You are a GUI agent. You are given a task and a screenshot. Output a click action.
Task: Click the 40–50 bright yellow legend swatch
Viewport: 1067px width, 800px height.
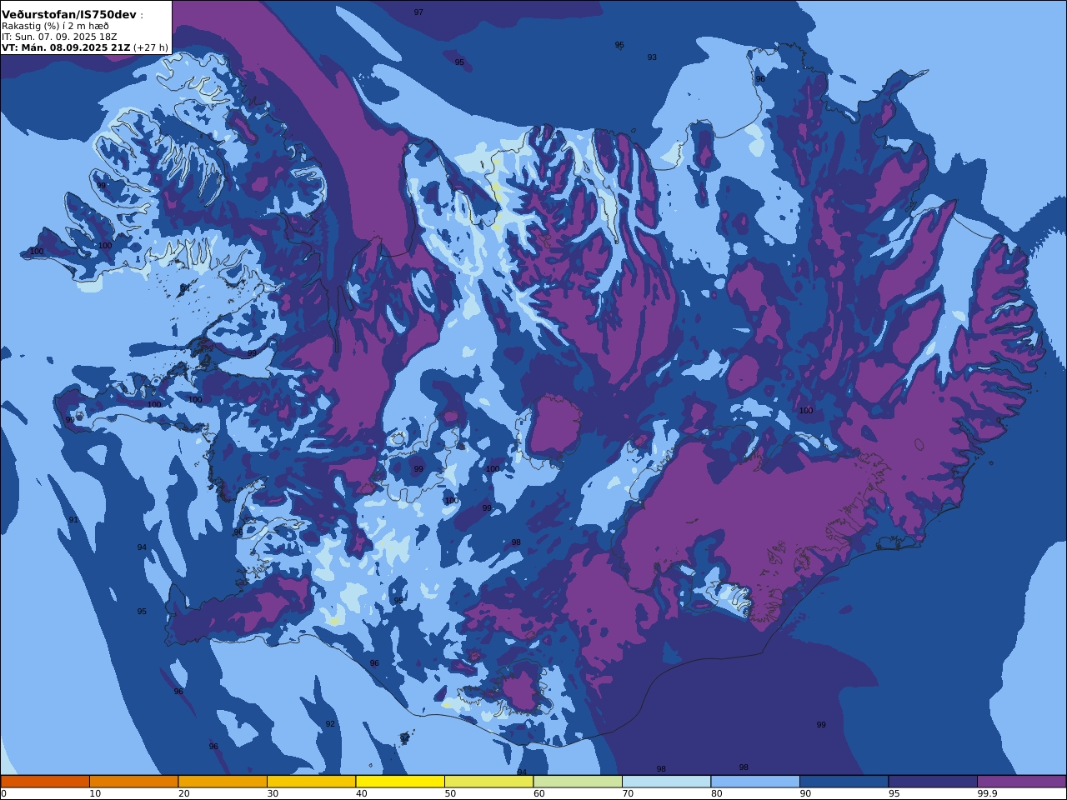(400, 781)
